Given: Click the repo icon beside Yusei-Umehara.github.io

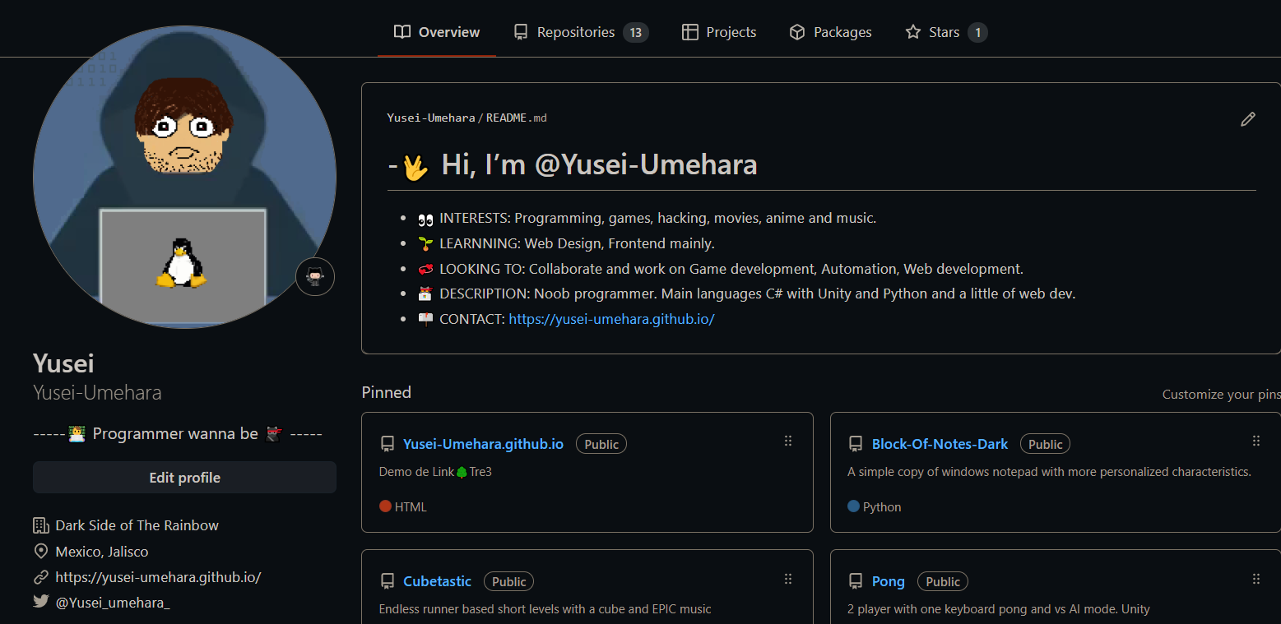Looking at the screenshot, I should 387,444.
